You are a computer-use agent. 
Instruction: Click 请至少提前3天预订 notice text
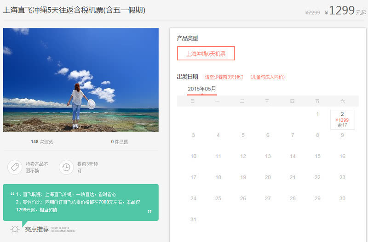[224, 77]
